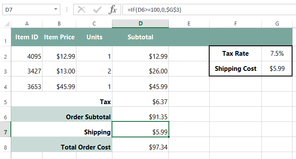Select the $6.37 tax value
Viewport: 296px width, 159px height.
pos(141,99)
